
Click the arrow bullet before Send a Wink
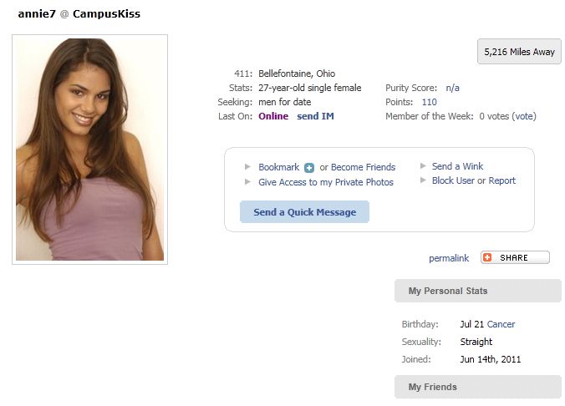pos(423,165)
